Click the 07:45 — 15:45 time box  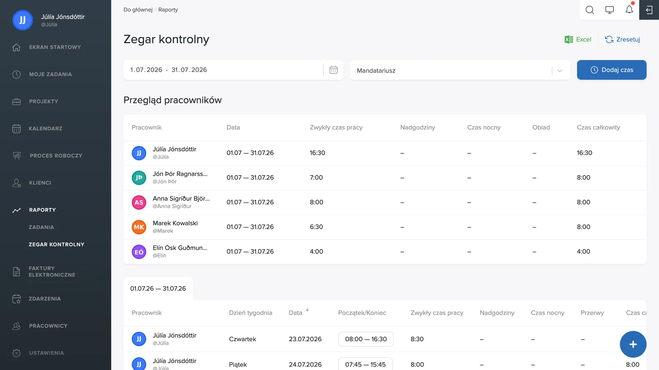(365, 365)
